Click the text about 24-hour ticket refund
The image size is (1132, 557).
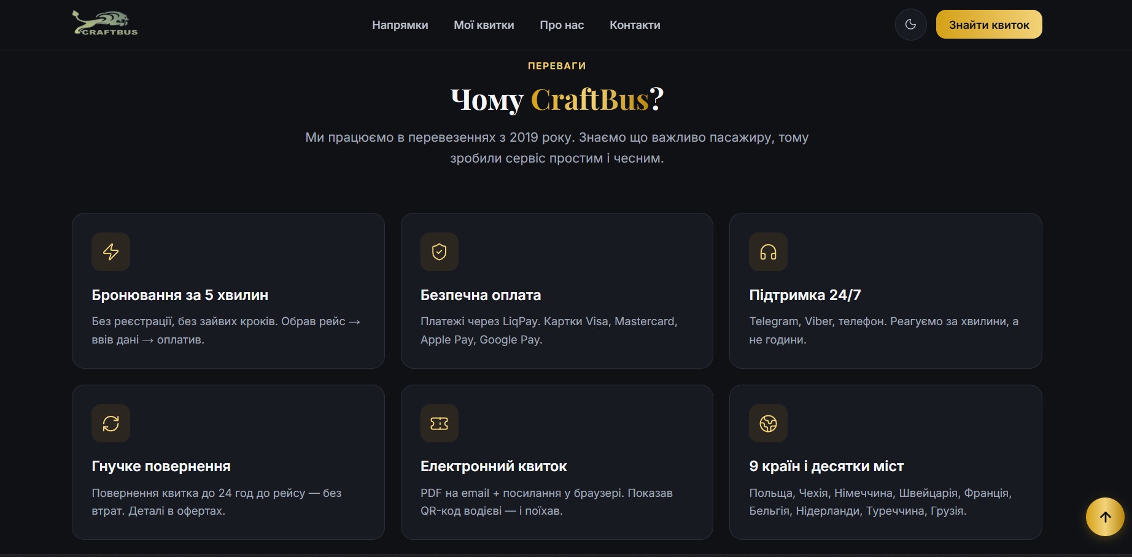[x=216, y=502]
